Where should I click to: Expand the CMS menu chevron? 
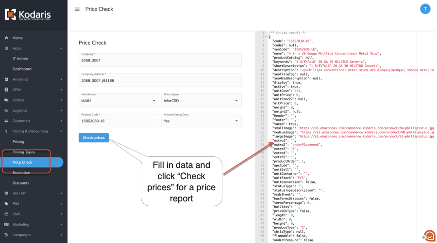tap(61, 214)
